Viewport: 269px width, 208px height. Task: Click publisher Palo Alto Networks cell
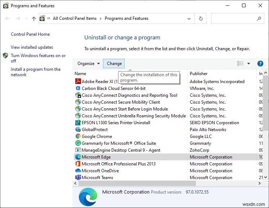(x=208, y=130)
